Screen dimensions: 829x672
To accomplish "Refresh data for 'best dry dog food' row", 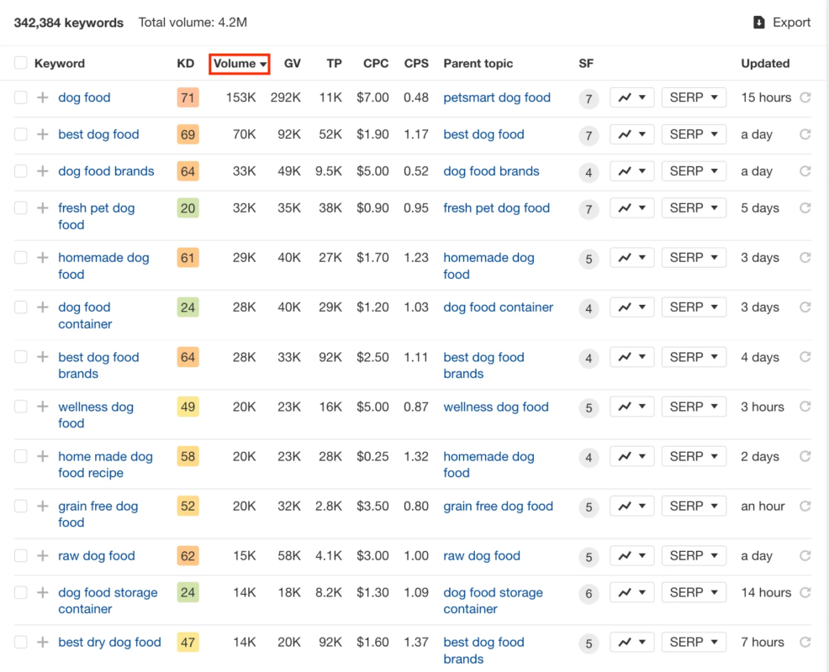I will tap(805, 643).
